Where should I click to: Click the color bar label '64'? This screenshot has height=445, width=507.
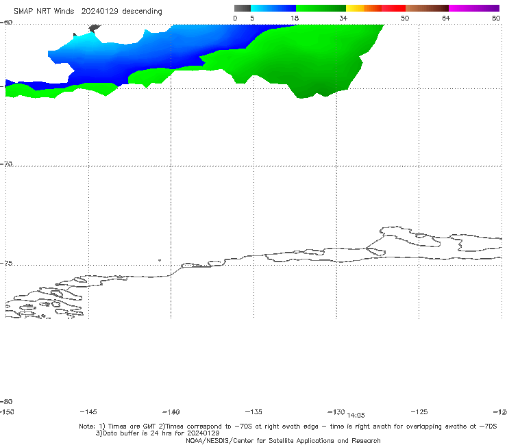pyautogui.click(x=446, y=18)
